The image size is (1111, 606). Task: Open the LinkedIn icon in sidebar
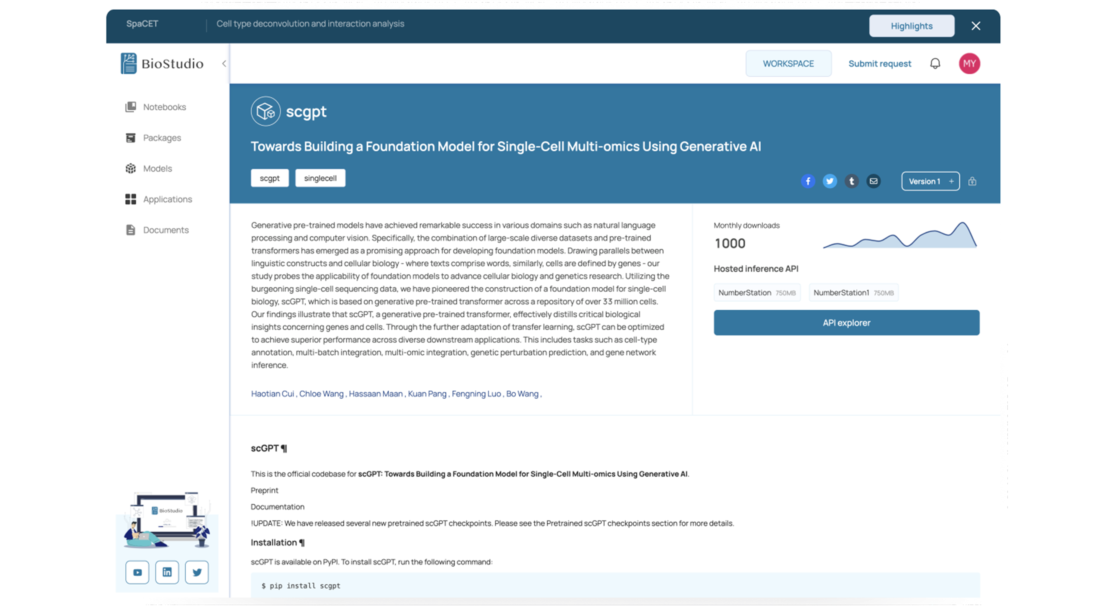point(167,572)
